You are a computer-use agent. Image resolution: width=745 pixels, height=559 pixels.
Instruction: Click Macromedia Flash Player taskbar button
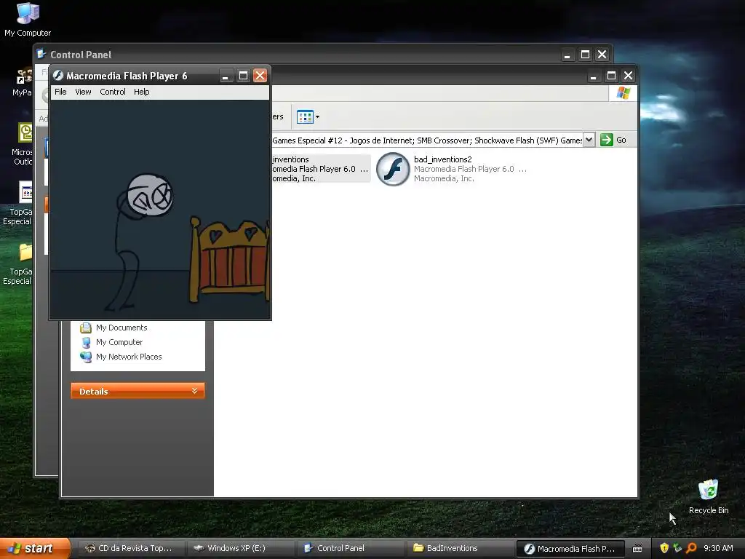tap(569, 548)
